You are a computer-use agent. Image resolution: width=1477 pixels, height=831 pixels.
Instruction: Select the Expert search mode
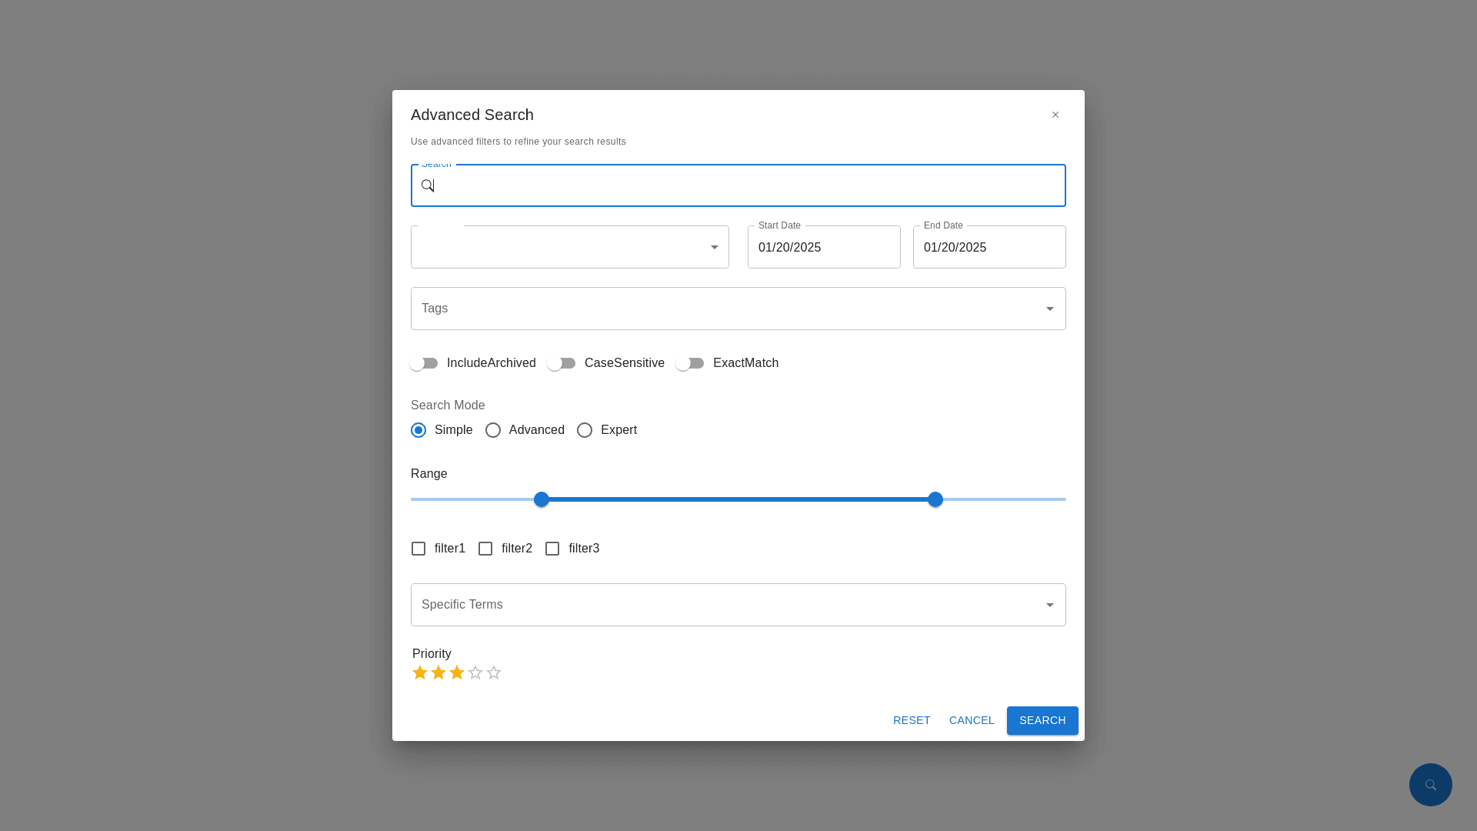point(585,430)
